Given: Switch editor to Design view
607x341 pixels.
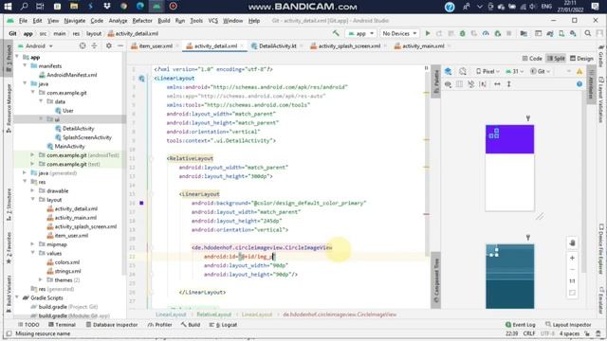Looking at the screenshot, I should tap(581, 59).
